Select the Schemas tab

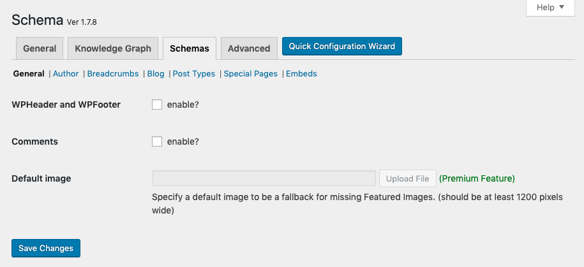coord(190,48)
